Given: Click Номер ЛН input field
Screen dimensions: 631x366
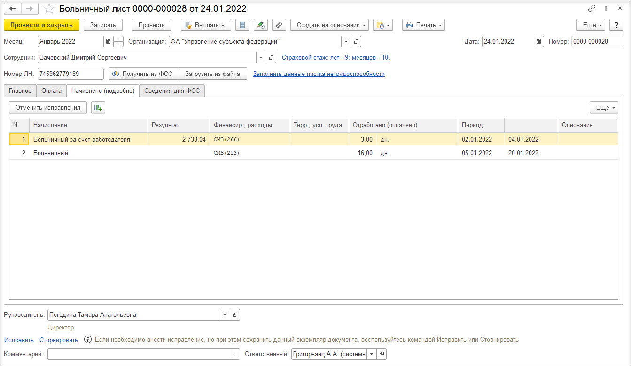Looking at the screenshot, I should 70,74.
